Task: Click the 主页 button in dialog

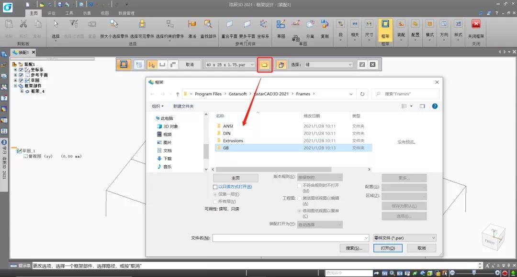Action: (x=236, y=178)
